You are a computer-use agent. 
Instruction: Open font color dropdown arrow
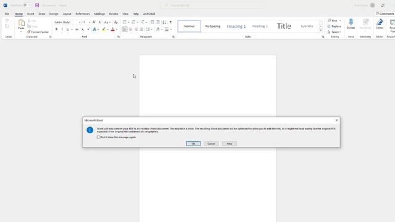117,30
